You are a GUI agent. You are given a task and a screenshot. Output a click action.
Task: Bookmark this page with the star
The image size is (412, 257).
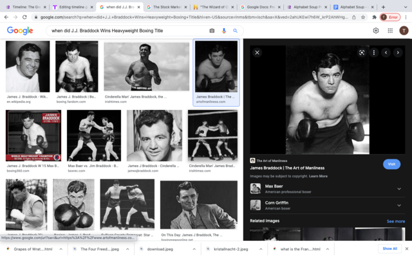pyautogui.click(x=363, y=17)
